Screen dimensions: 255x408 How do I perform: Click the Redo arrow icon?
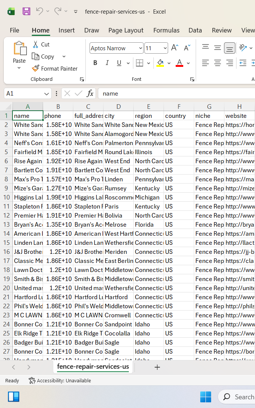point(58,11)
